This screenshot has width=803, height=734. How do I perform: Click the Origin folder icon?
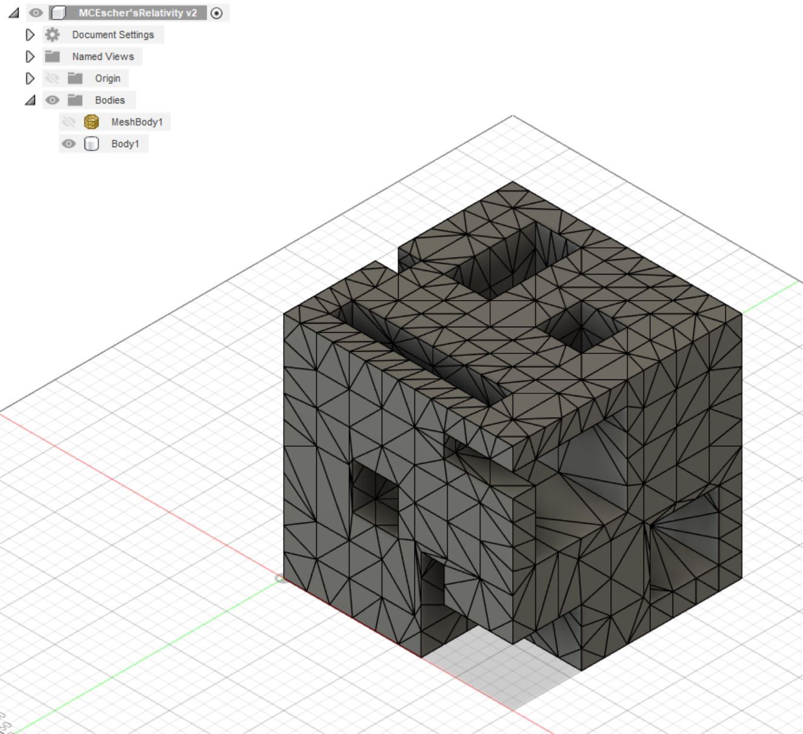point(75,78)
